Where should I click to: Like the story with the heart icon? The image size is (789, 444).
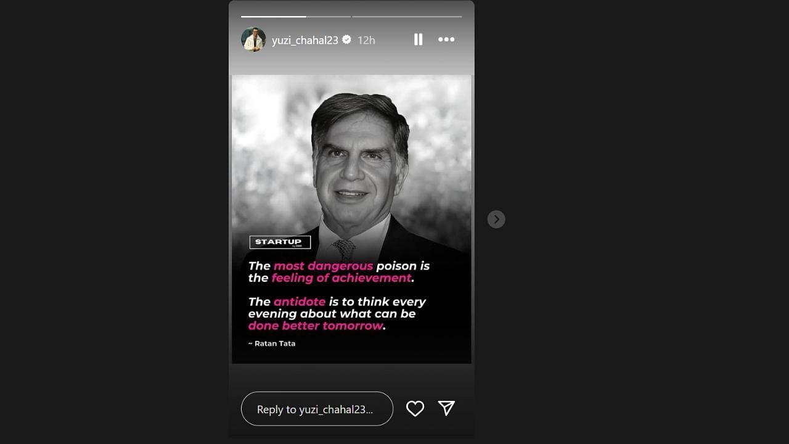(x=415, y=408)
